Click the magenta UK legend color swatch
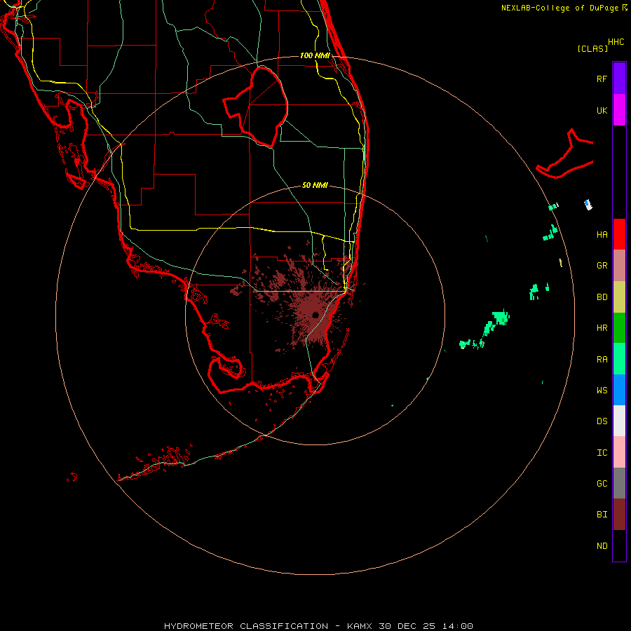 coord(619,110)
